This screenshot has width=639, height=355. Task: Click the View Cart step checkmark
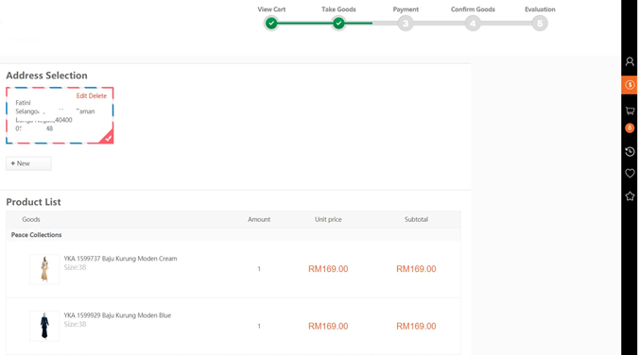[x=271, y=24]
